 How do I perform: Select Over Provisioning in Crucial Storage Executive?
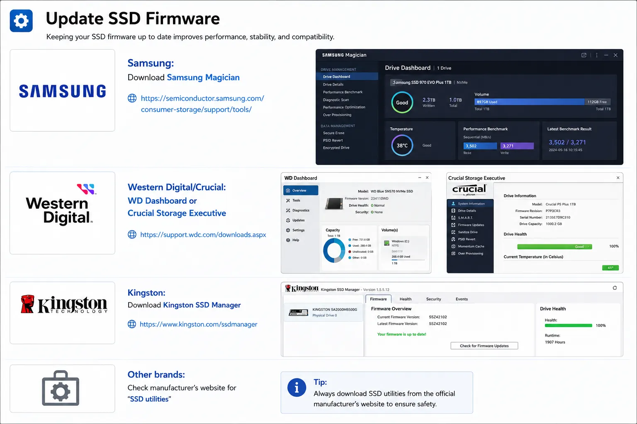point(470,253)
